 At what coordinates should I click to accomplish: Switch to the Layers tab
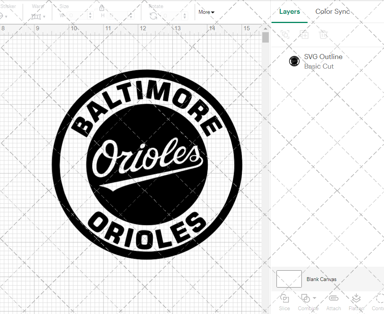coord(290,12)
